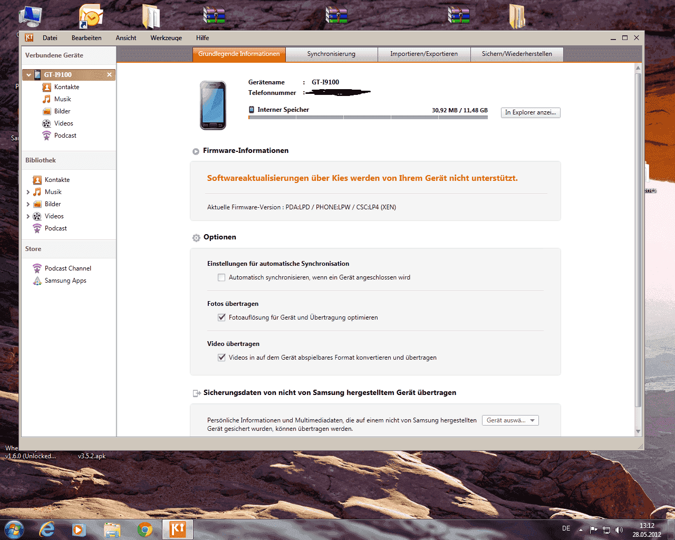
Task: Launch Google Chrome from taskbar
Action: (x=144, y=529)
